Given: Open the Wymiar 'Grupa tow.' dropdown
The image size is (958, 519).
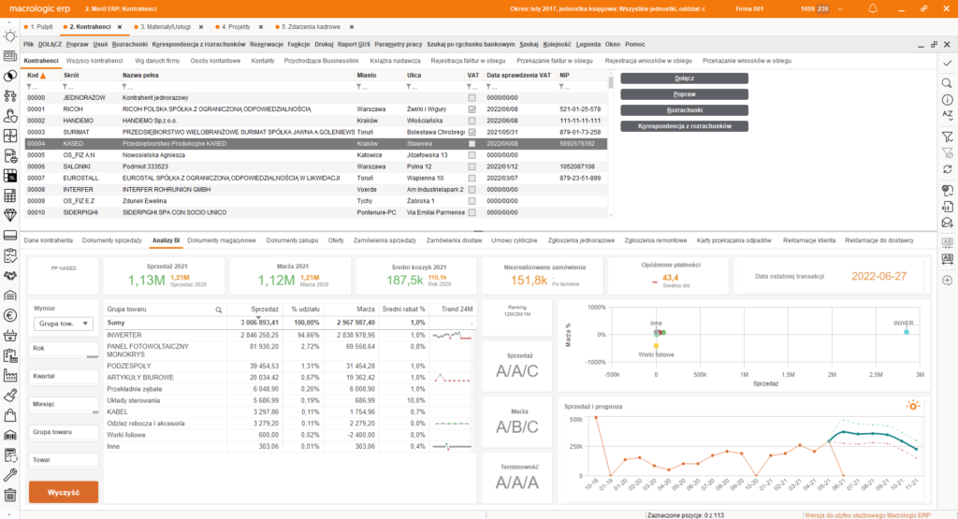Looking at the screenshot, I should coord(63,324).
